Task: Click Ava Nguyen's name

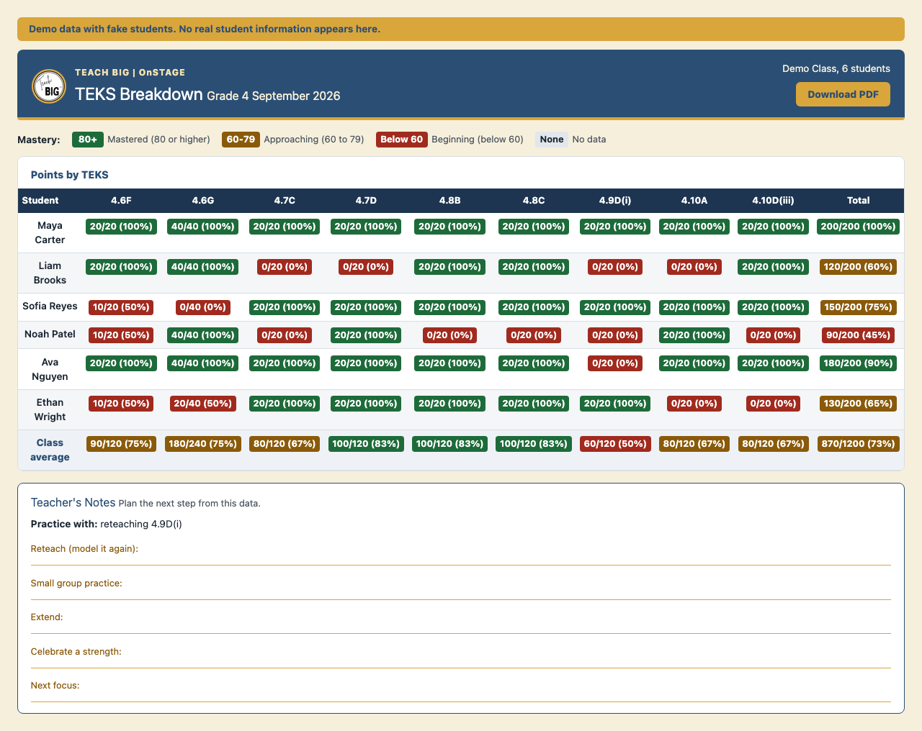Action: [x=50, y=369]
